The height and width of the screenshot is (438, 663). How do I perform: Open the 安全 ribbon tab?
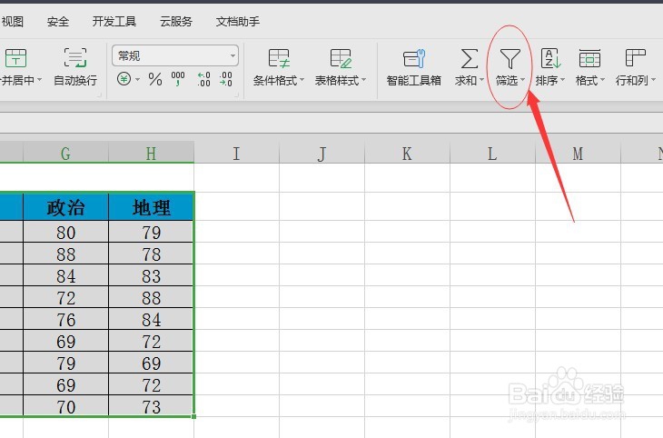click(x=58, y=22)
